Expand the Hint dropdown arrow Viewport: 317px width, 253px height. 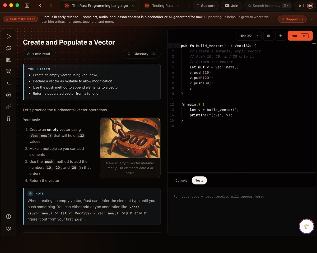[x=258, y=36]
